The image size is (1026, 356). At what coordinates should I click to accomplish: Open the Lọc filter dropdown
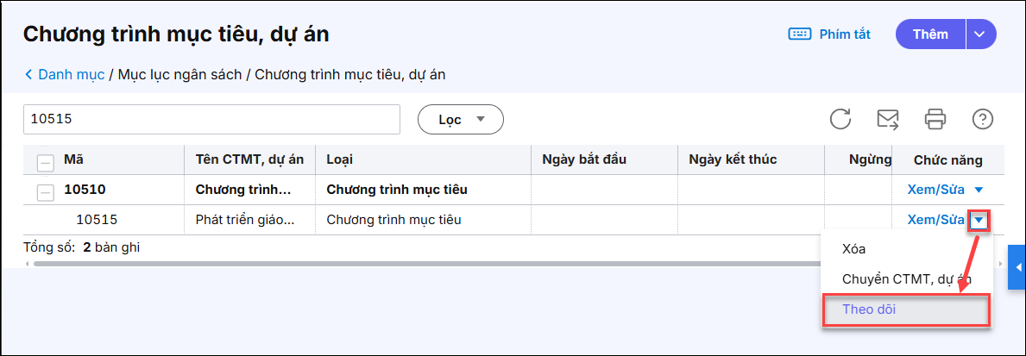click(x=460, y=120)
